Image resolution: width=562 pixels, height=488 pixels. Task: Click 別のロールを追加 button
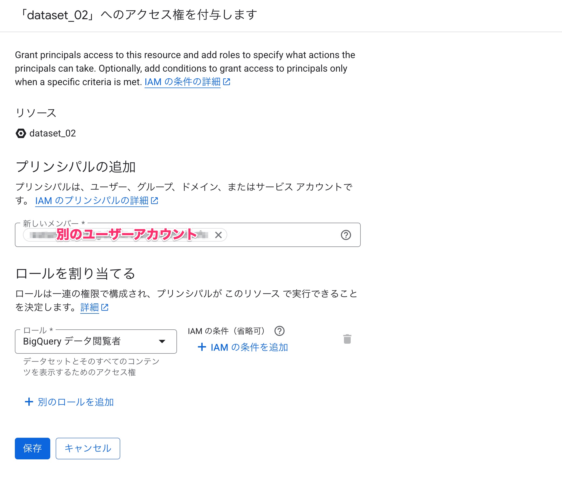click(x=69, y=402)
